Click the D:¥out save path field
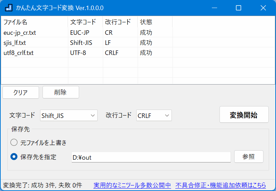The height and width of the screenshot is (191, 276). point(151,157)
